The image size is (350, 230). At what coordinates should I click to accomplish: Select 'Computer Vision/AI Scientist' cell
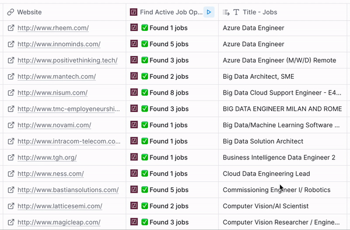(x=282, y=206)
